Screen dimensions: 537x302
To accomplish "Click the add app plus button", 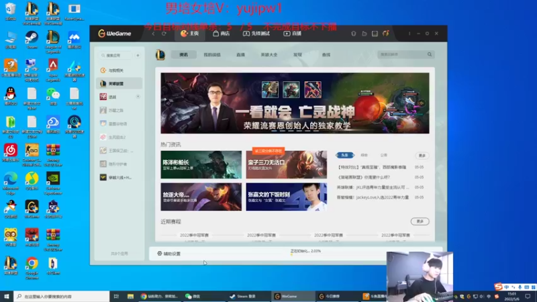I will point(138,55).
